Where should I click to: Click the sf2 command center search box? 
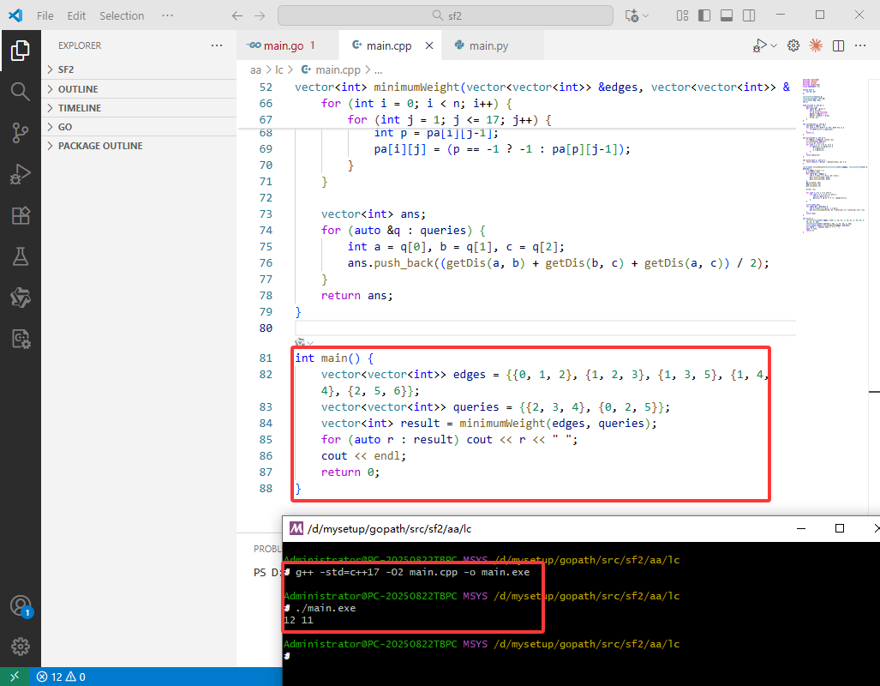coord(445,15)
